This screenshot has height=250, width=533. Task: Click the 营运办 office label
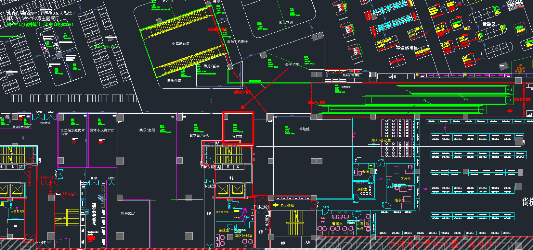[337, 224]
